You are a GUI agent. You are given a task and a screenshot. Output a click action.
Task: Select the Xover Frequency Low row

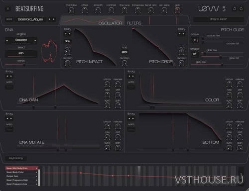[22, 184]
